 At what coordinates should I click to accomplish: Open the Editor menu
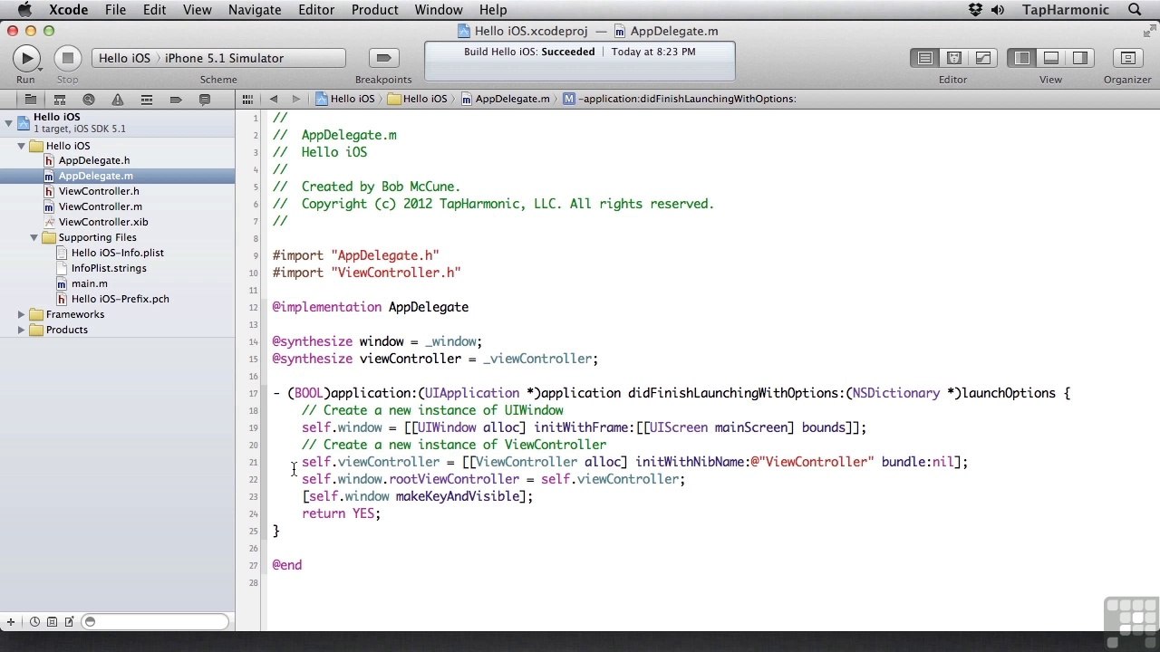pos(316,10)
